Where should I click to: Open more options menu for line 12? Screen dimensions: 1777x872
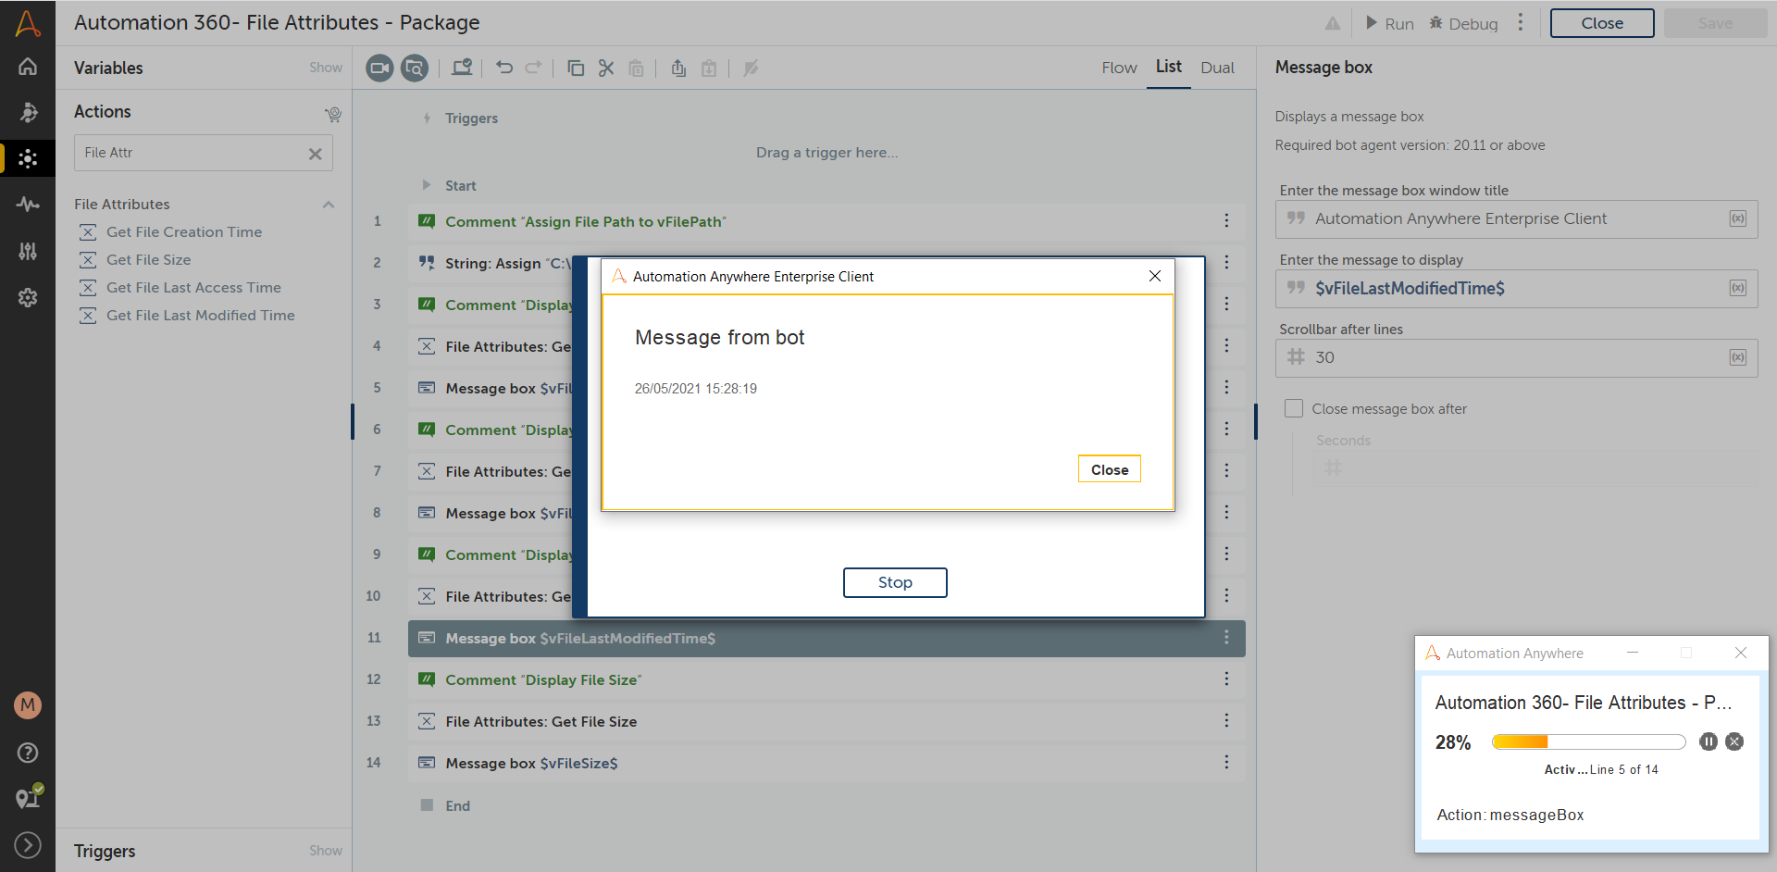pos(1226,679)
